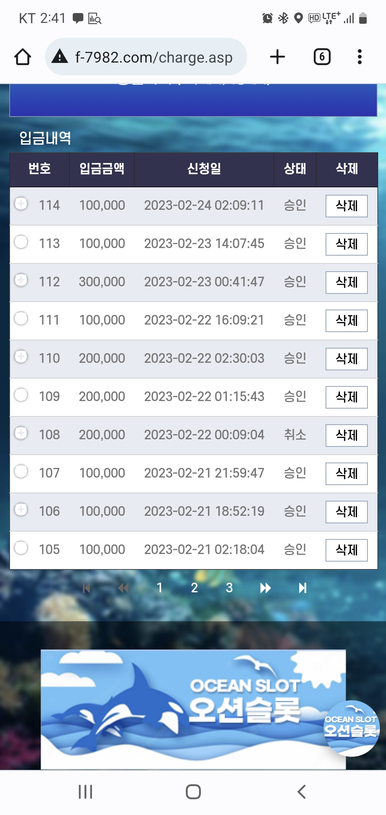
Task: Open a new tab with plus icon
Action: coord(277,57)
